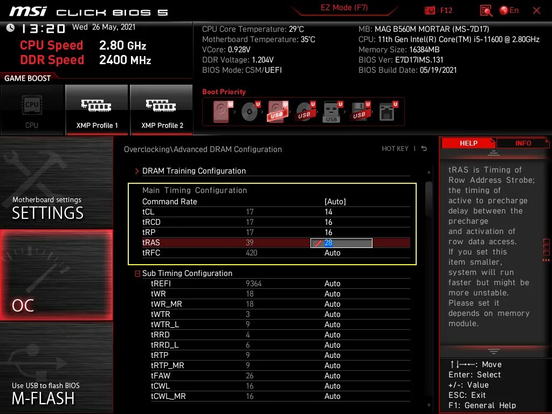Select the first hard disk boot device icon
This screenshot has height=414, width=552.
[x=223, y=112]
